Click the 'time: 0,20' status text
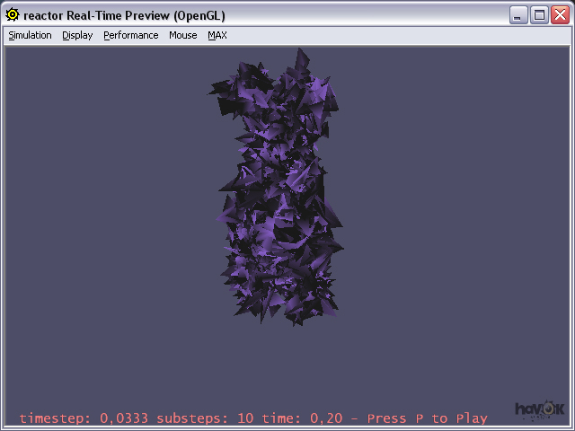Screen dimensions: 575x431 (302, 418)
